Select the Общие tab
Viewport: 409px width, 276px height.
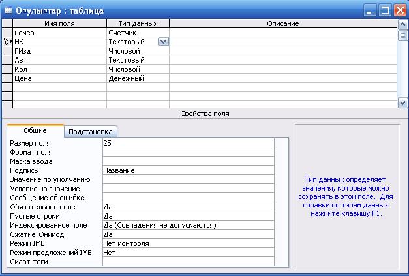[35, 130]
